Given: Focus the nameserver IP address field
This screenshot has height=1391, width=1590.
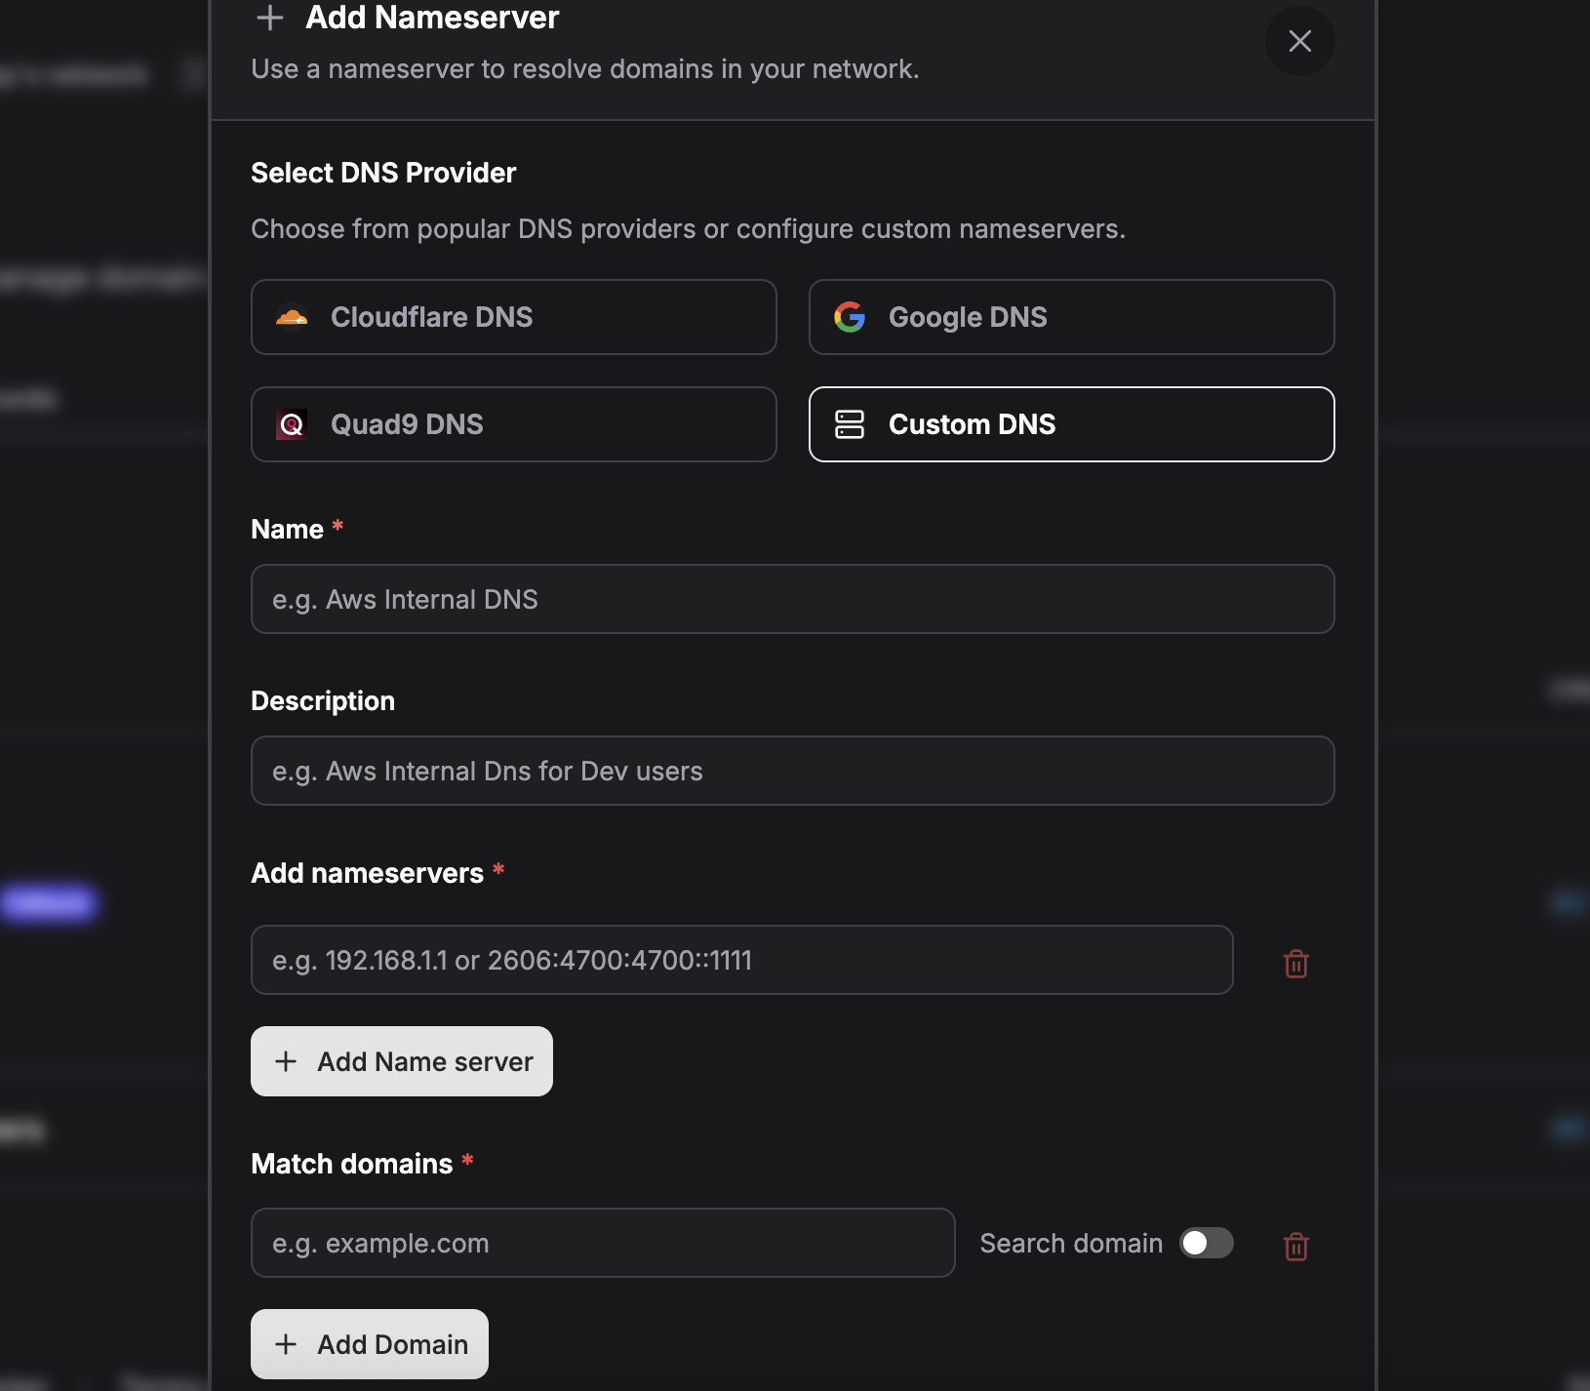Looking at the screenshot, I should coord(741,960).
